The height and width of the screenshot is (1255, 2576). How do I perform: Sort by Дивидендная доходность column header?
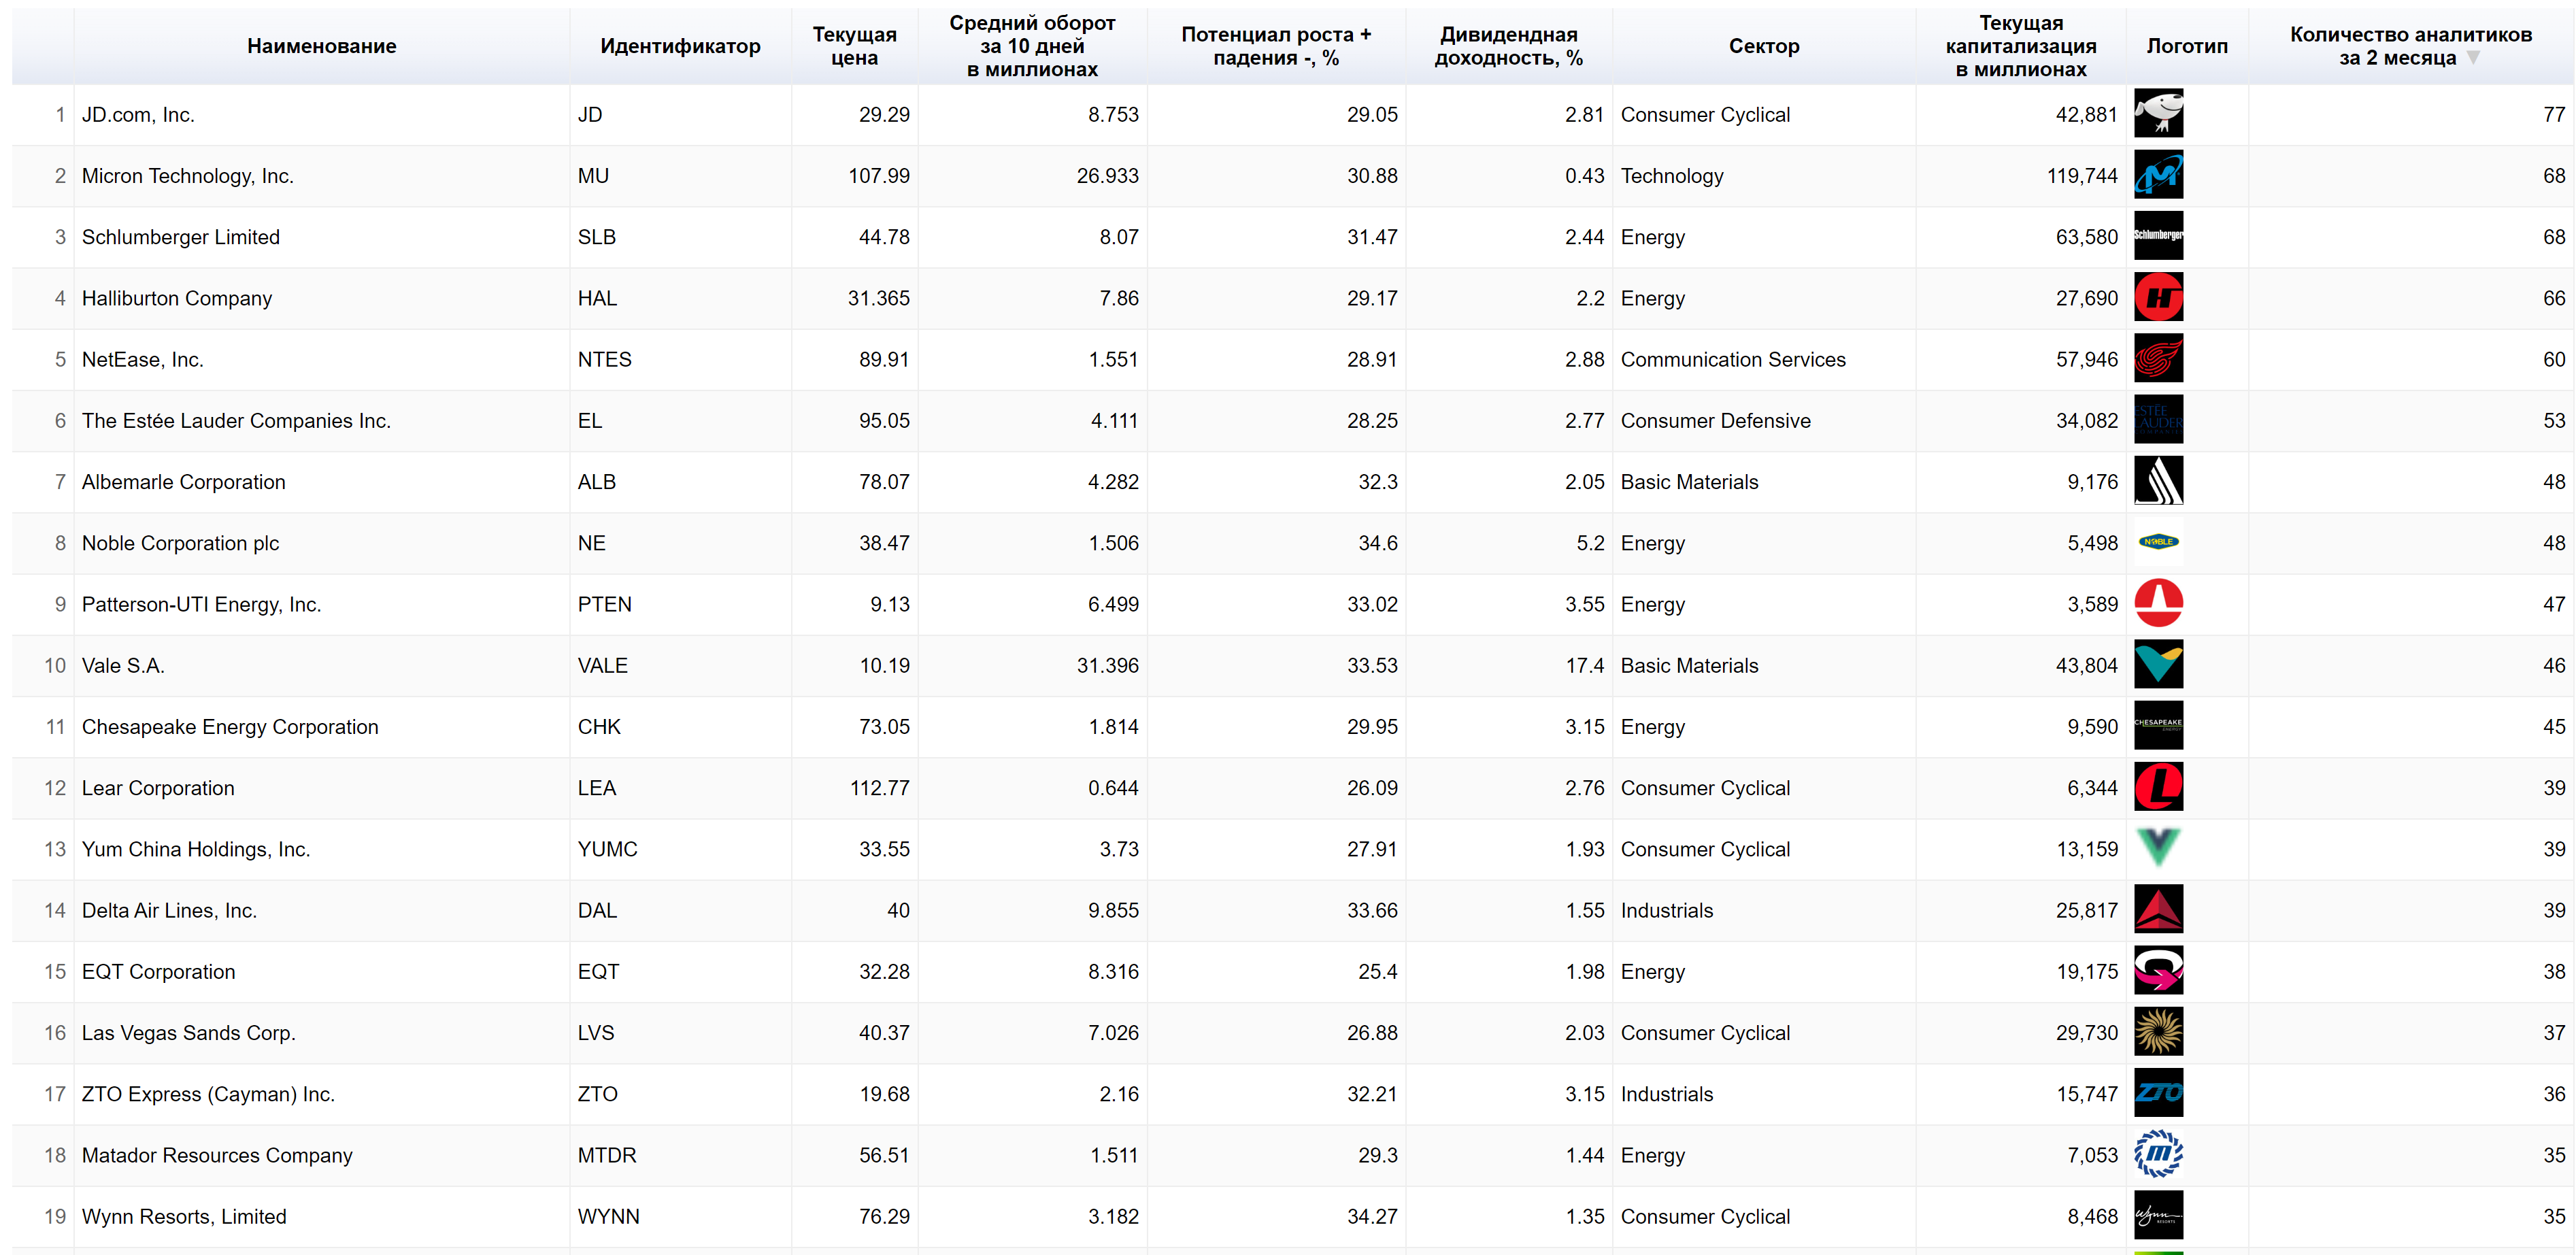1508,46
